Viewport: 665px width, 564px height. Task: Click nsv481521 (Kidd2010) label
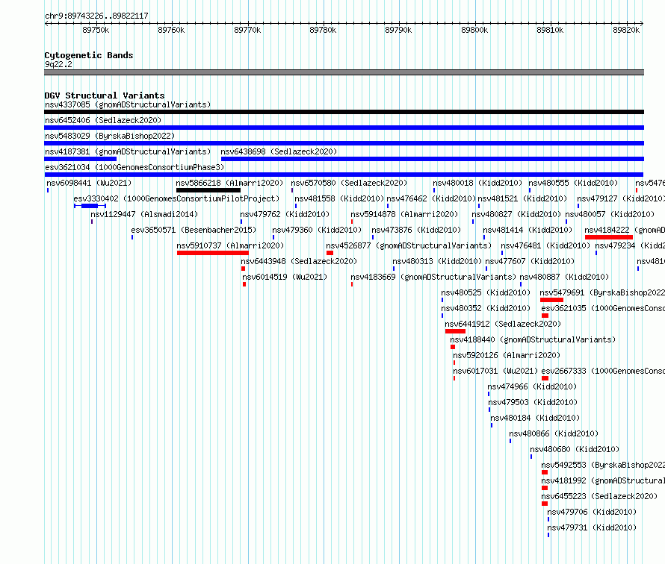pos(522,198)
